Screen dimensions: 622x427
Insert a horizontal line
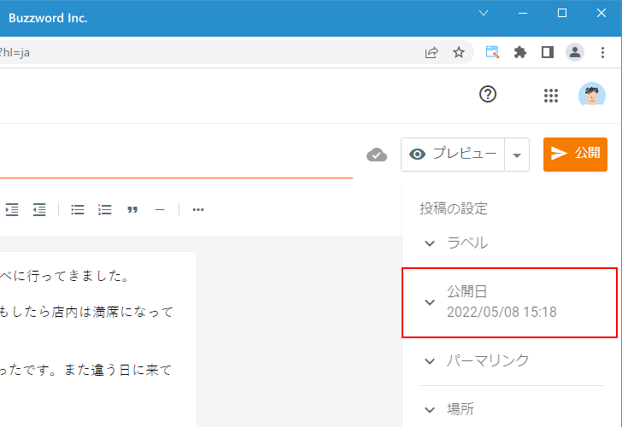pos(160,210)
